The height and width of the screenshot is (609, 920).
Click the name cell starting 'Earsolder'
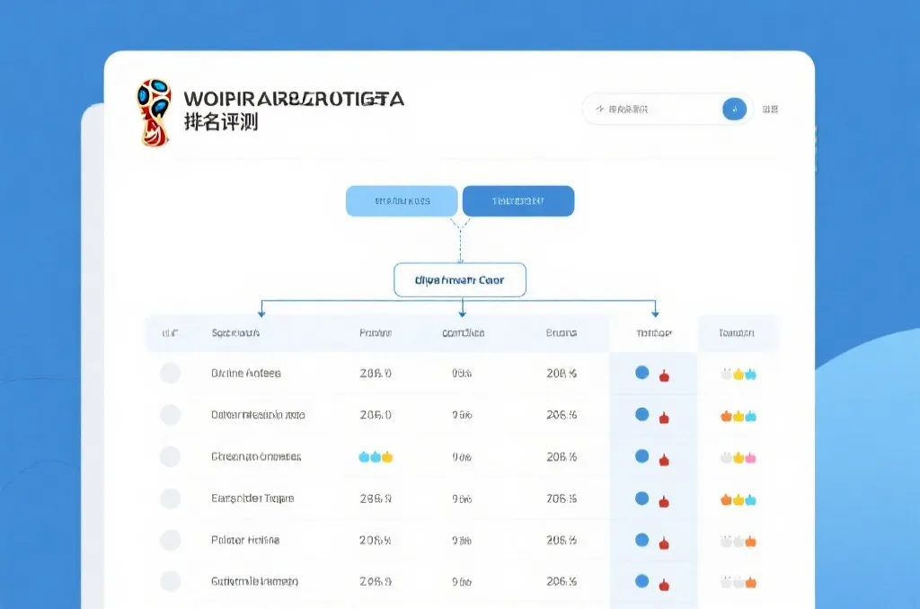tap(252, 499)
